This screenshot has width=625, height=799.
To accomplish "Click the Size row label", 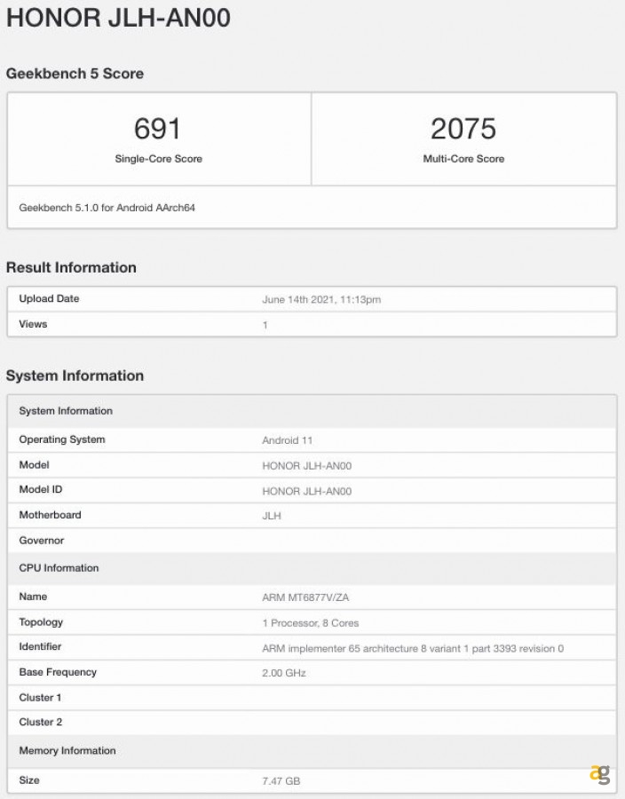I will 29,780.
